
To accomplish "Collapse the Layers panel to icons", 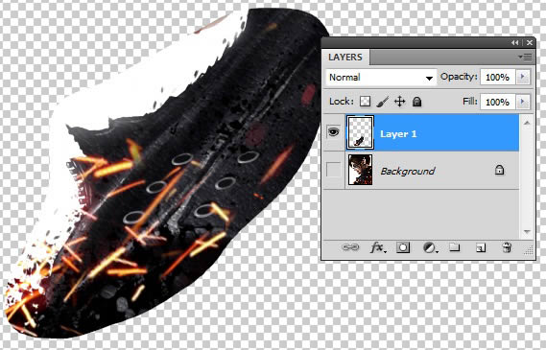I will pos(515,42).
